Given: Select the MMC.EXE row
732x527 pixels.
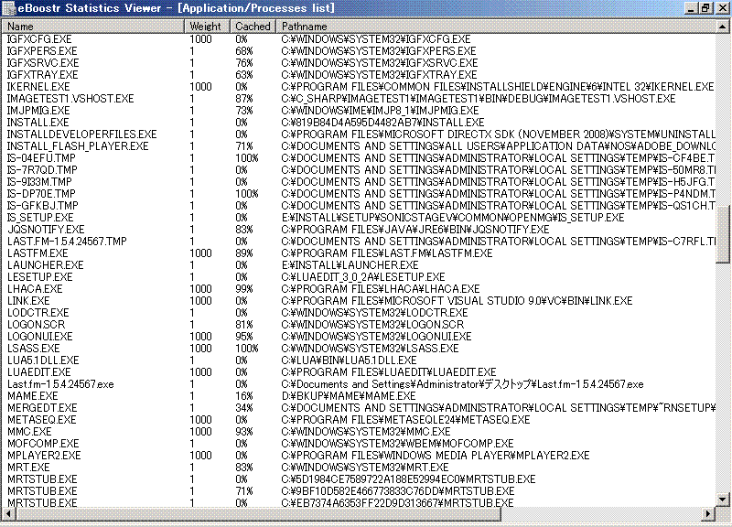Looking at the screenshot, I should [359, 432].
